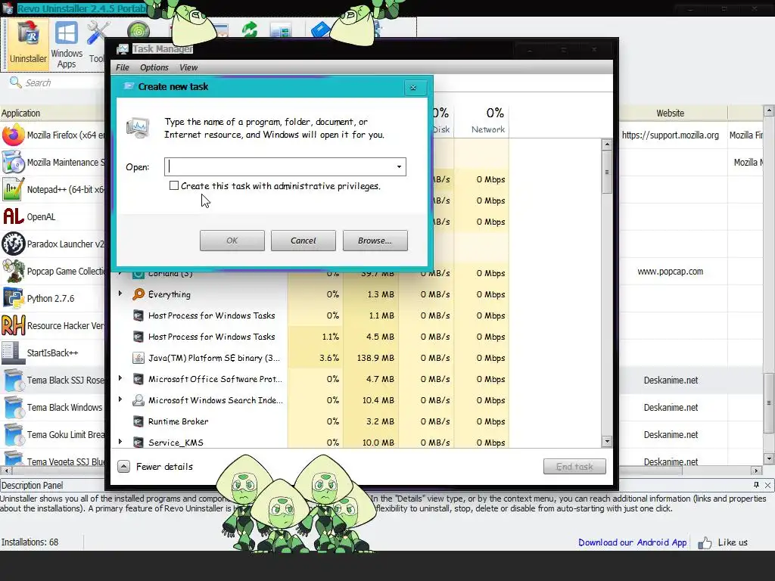Click the Revo search magnifier icon

click(15, 82)
